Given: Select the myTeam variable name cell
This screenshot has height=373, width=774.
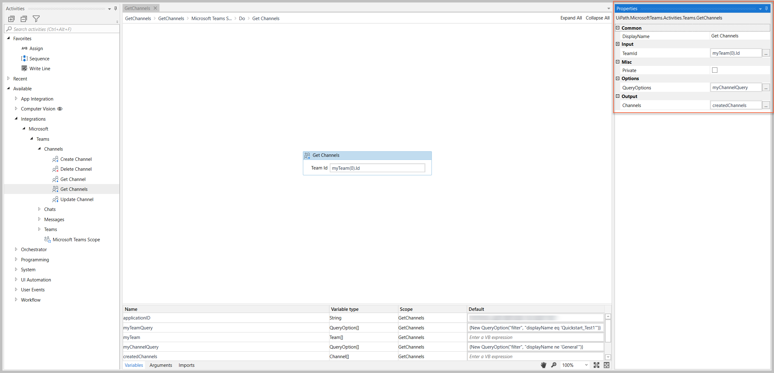Looking at the screenshot, I should coord(226,337).
